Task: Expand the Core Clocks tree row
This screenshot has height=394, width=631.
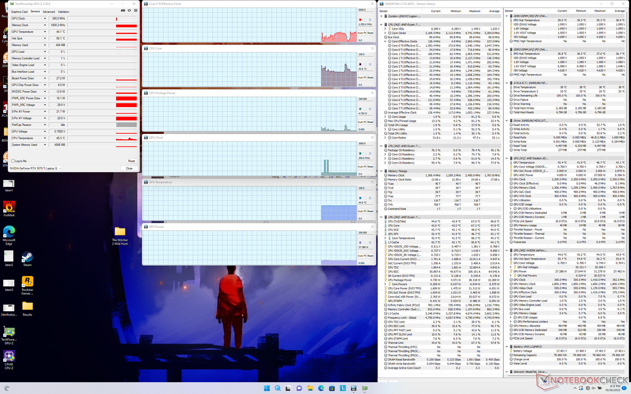Action: point(385,33)
